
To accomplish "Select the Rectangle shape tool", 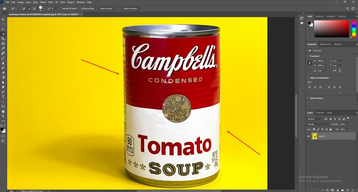I will pyautogui.click(x=3, y=106).
